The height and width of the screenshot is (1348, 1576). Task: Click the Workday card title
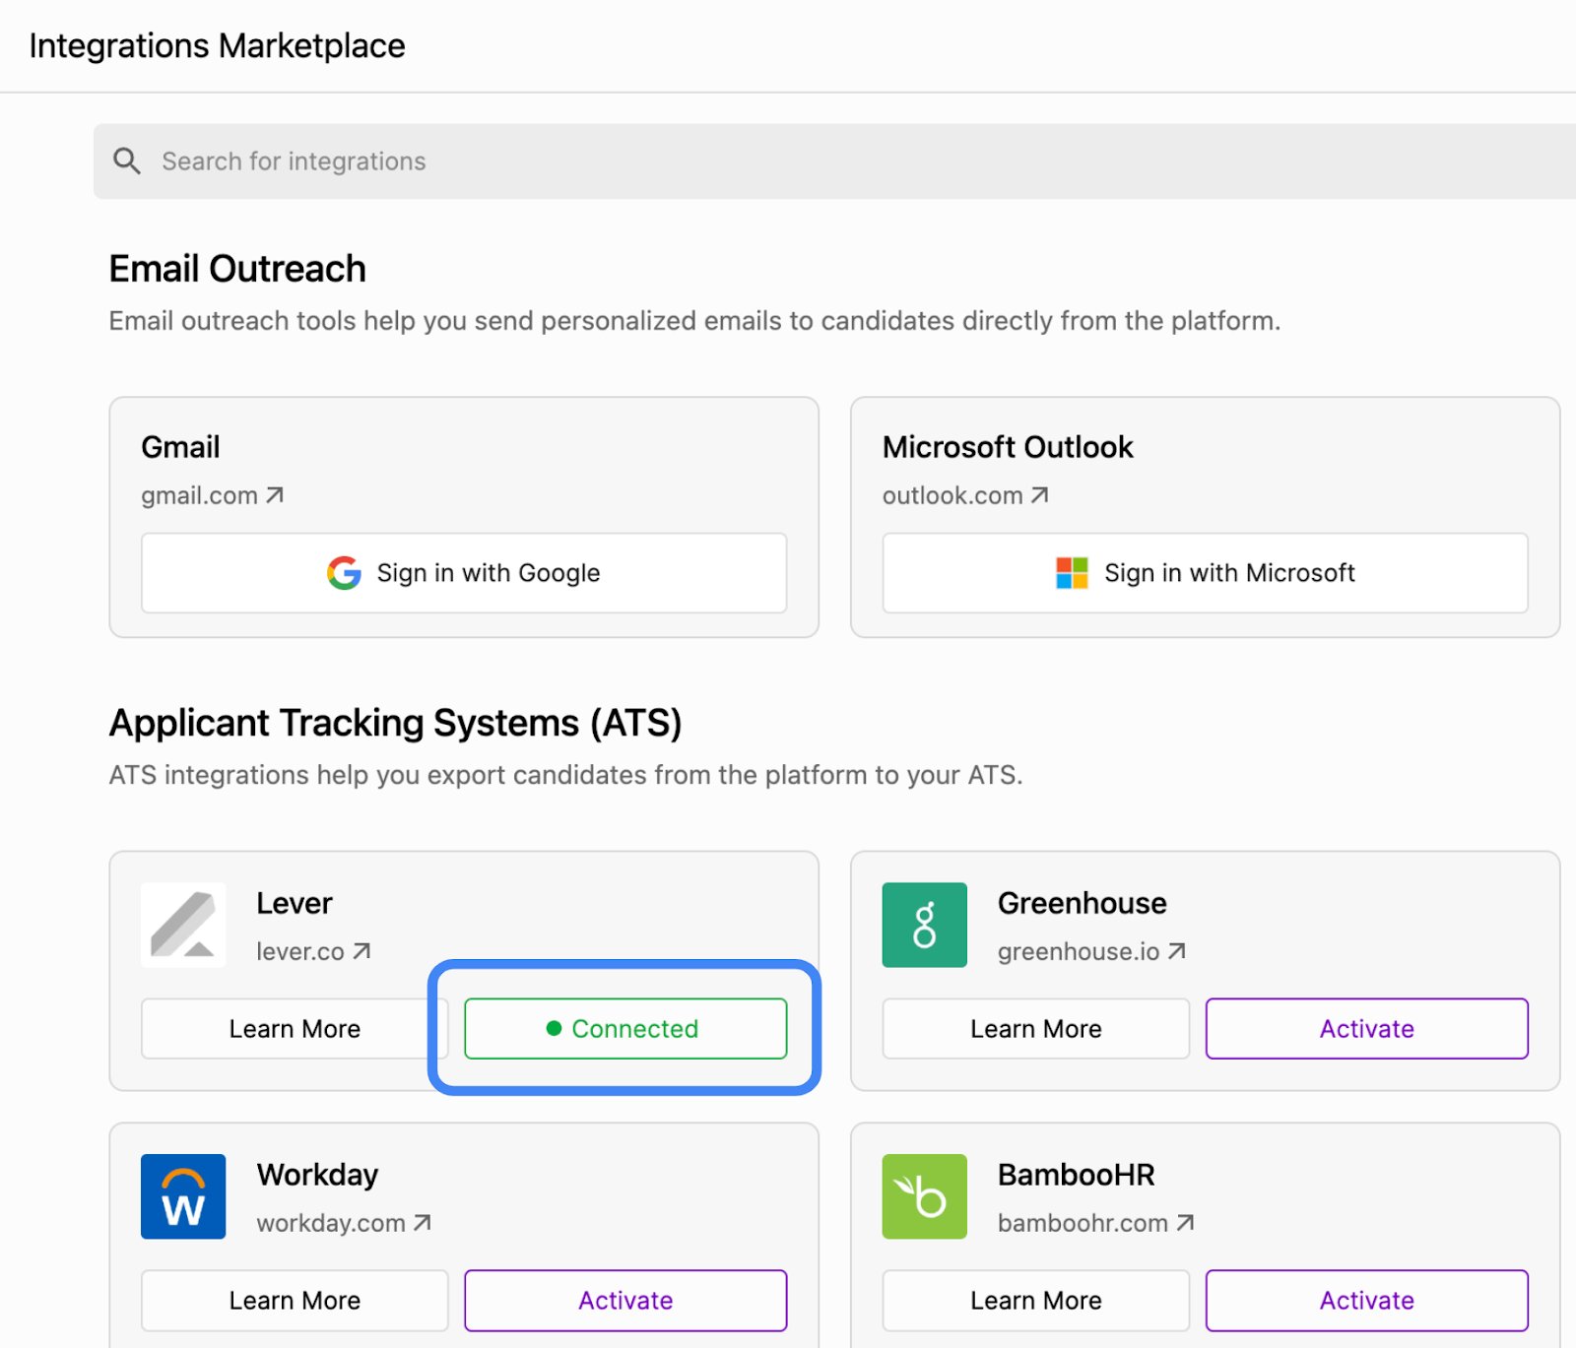tap(317, 1175)
